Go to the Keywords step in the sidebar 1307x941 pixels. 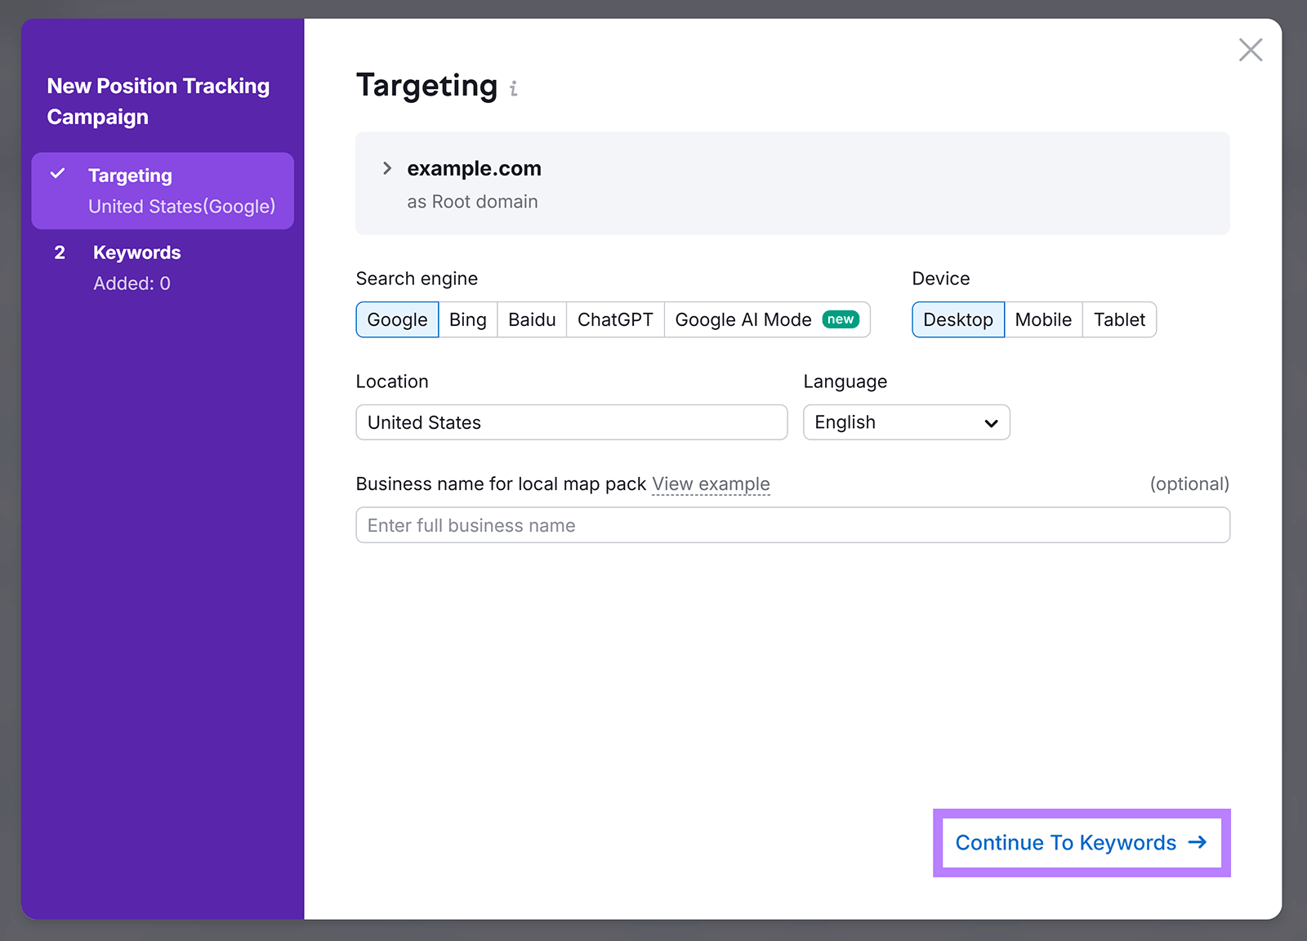click(x=136, y=252)
